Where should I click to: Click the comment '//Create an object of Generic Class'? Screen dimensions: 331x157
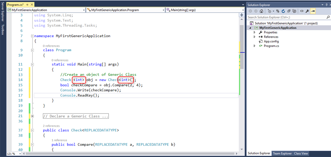point(98,75)
